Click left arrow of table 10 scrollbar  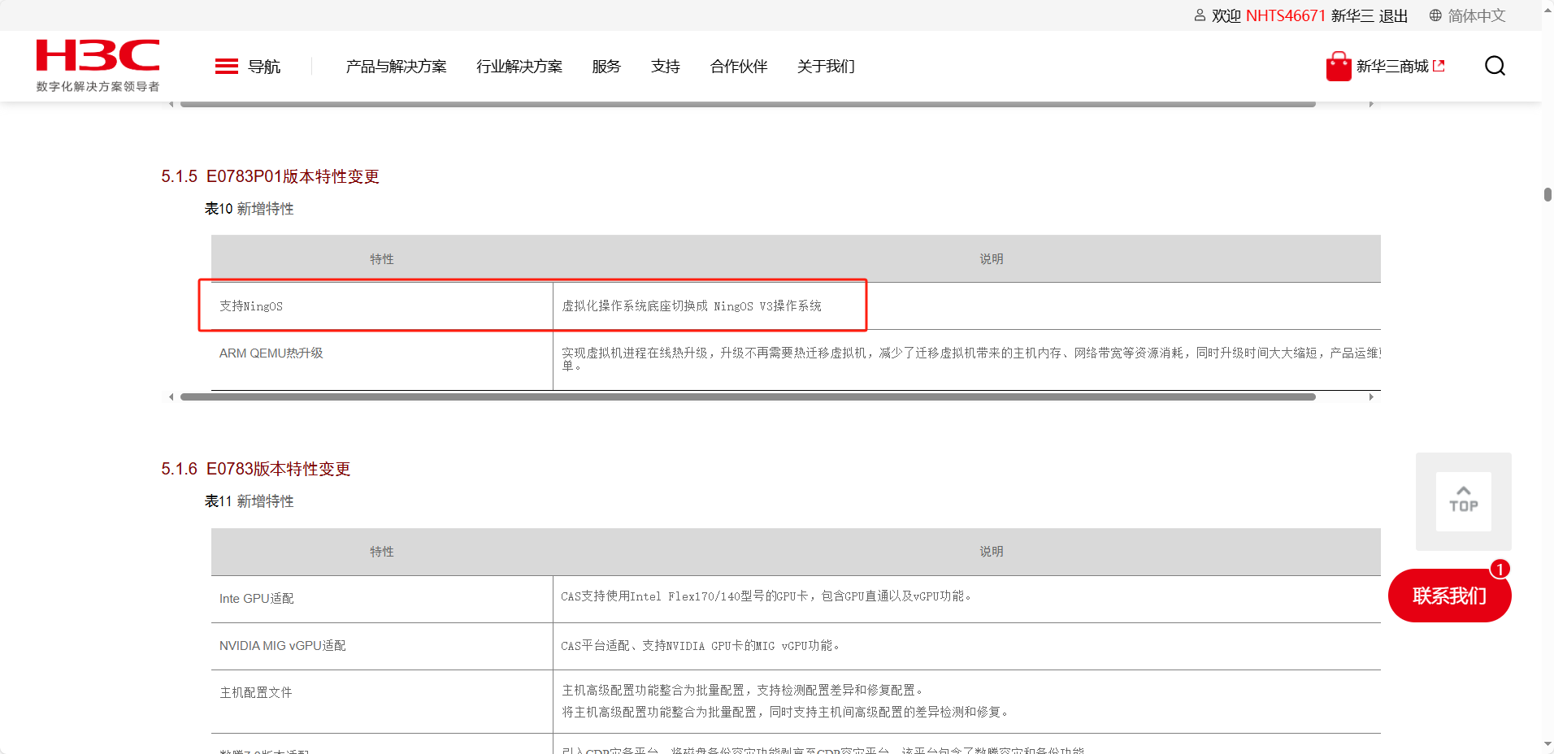point(171,396)
